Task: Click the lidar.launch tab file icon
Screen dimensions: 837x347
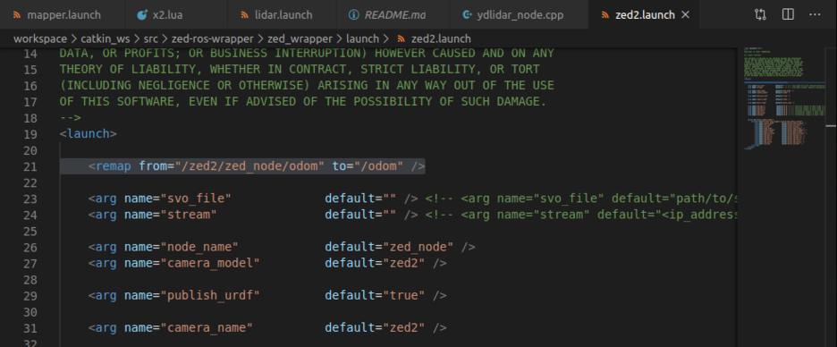Action: click(244, 15)
